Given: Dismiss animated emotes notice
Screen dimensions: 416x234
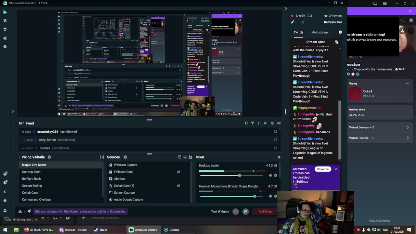Looking at the screenshot, I should point(335,169).
